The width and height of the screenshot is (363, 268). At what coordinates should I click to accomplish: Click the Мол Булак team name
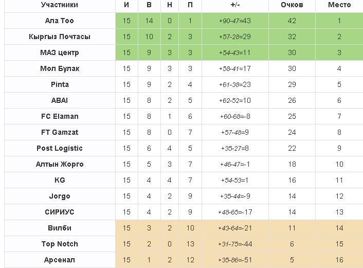click(60, 68)
